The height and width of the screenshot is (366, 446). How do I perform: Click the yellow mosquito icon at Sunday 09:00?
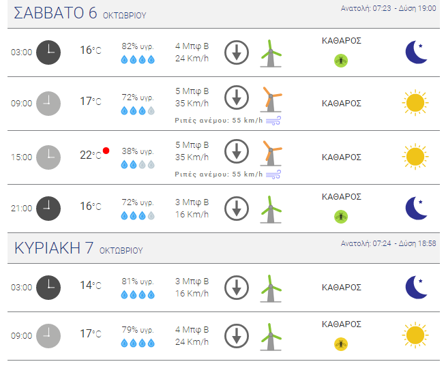pos(341,344)
